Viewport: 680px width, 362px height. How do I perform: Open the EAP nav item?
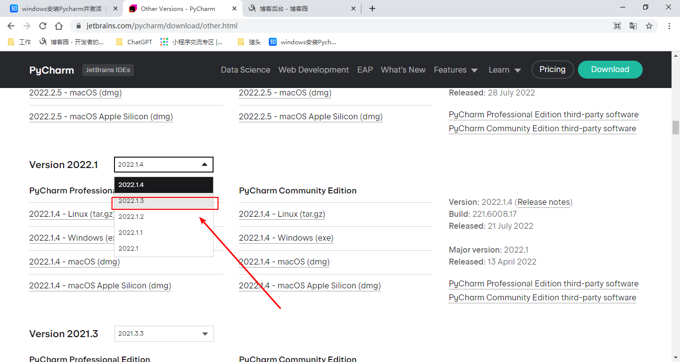coord(365,70)
